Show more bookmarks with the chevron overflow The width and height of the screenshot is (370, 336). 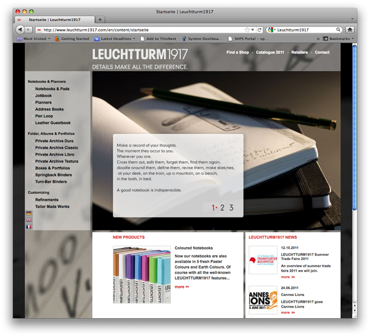pyautogui.click(x=318, y=39)
